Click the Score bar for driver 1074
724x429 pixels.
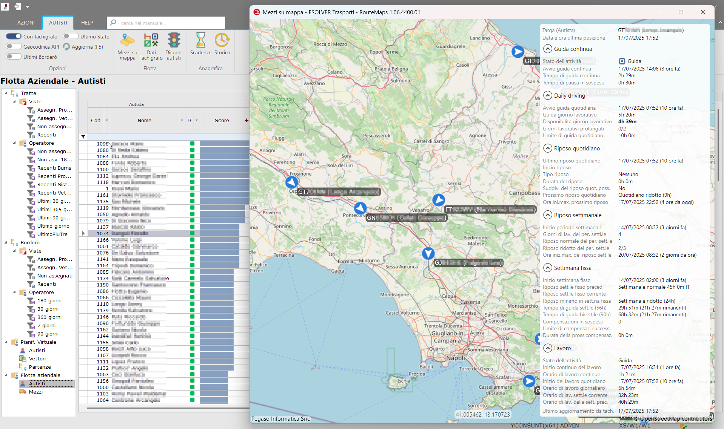point(220,233)
